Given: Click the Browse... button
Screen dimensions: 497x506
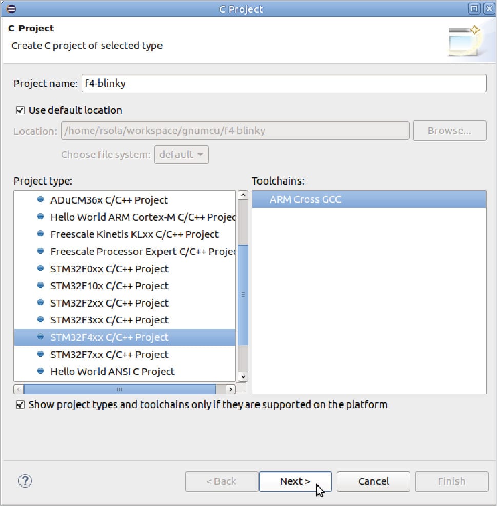Looking at the screenshot, I should 449,131.
